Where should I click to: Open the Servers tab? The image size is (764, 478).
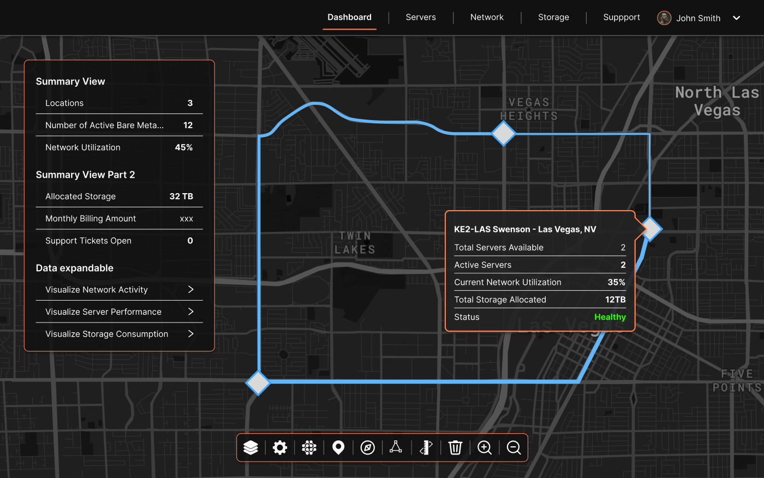[x=421, y=17]
